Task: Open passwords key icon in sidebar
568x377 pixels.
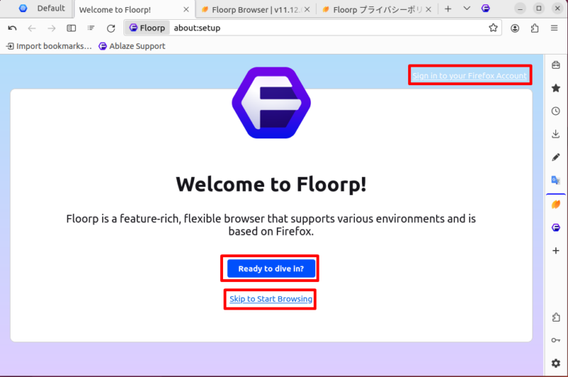Action: pos(556,340)
